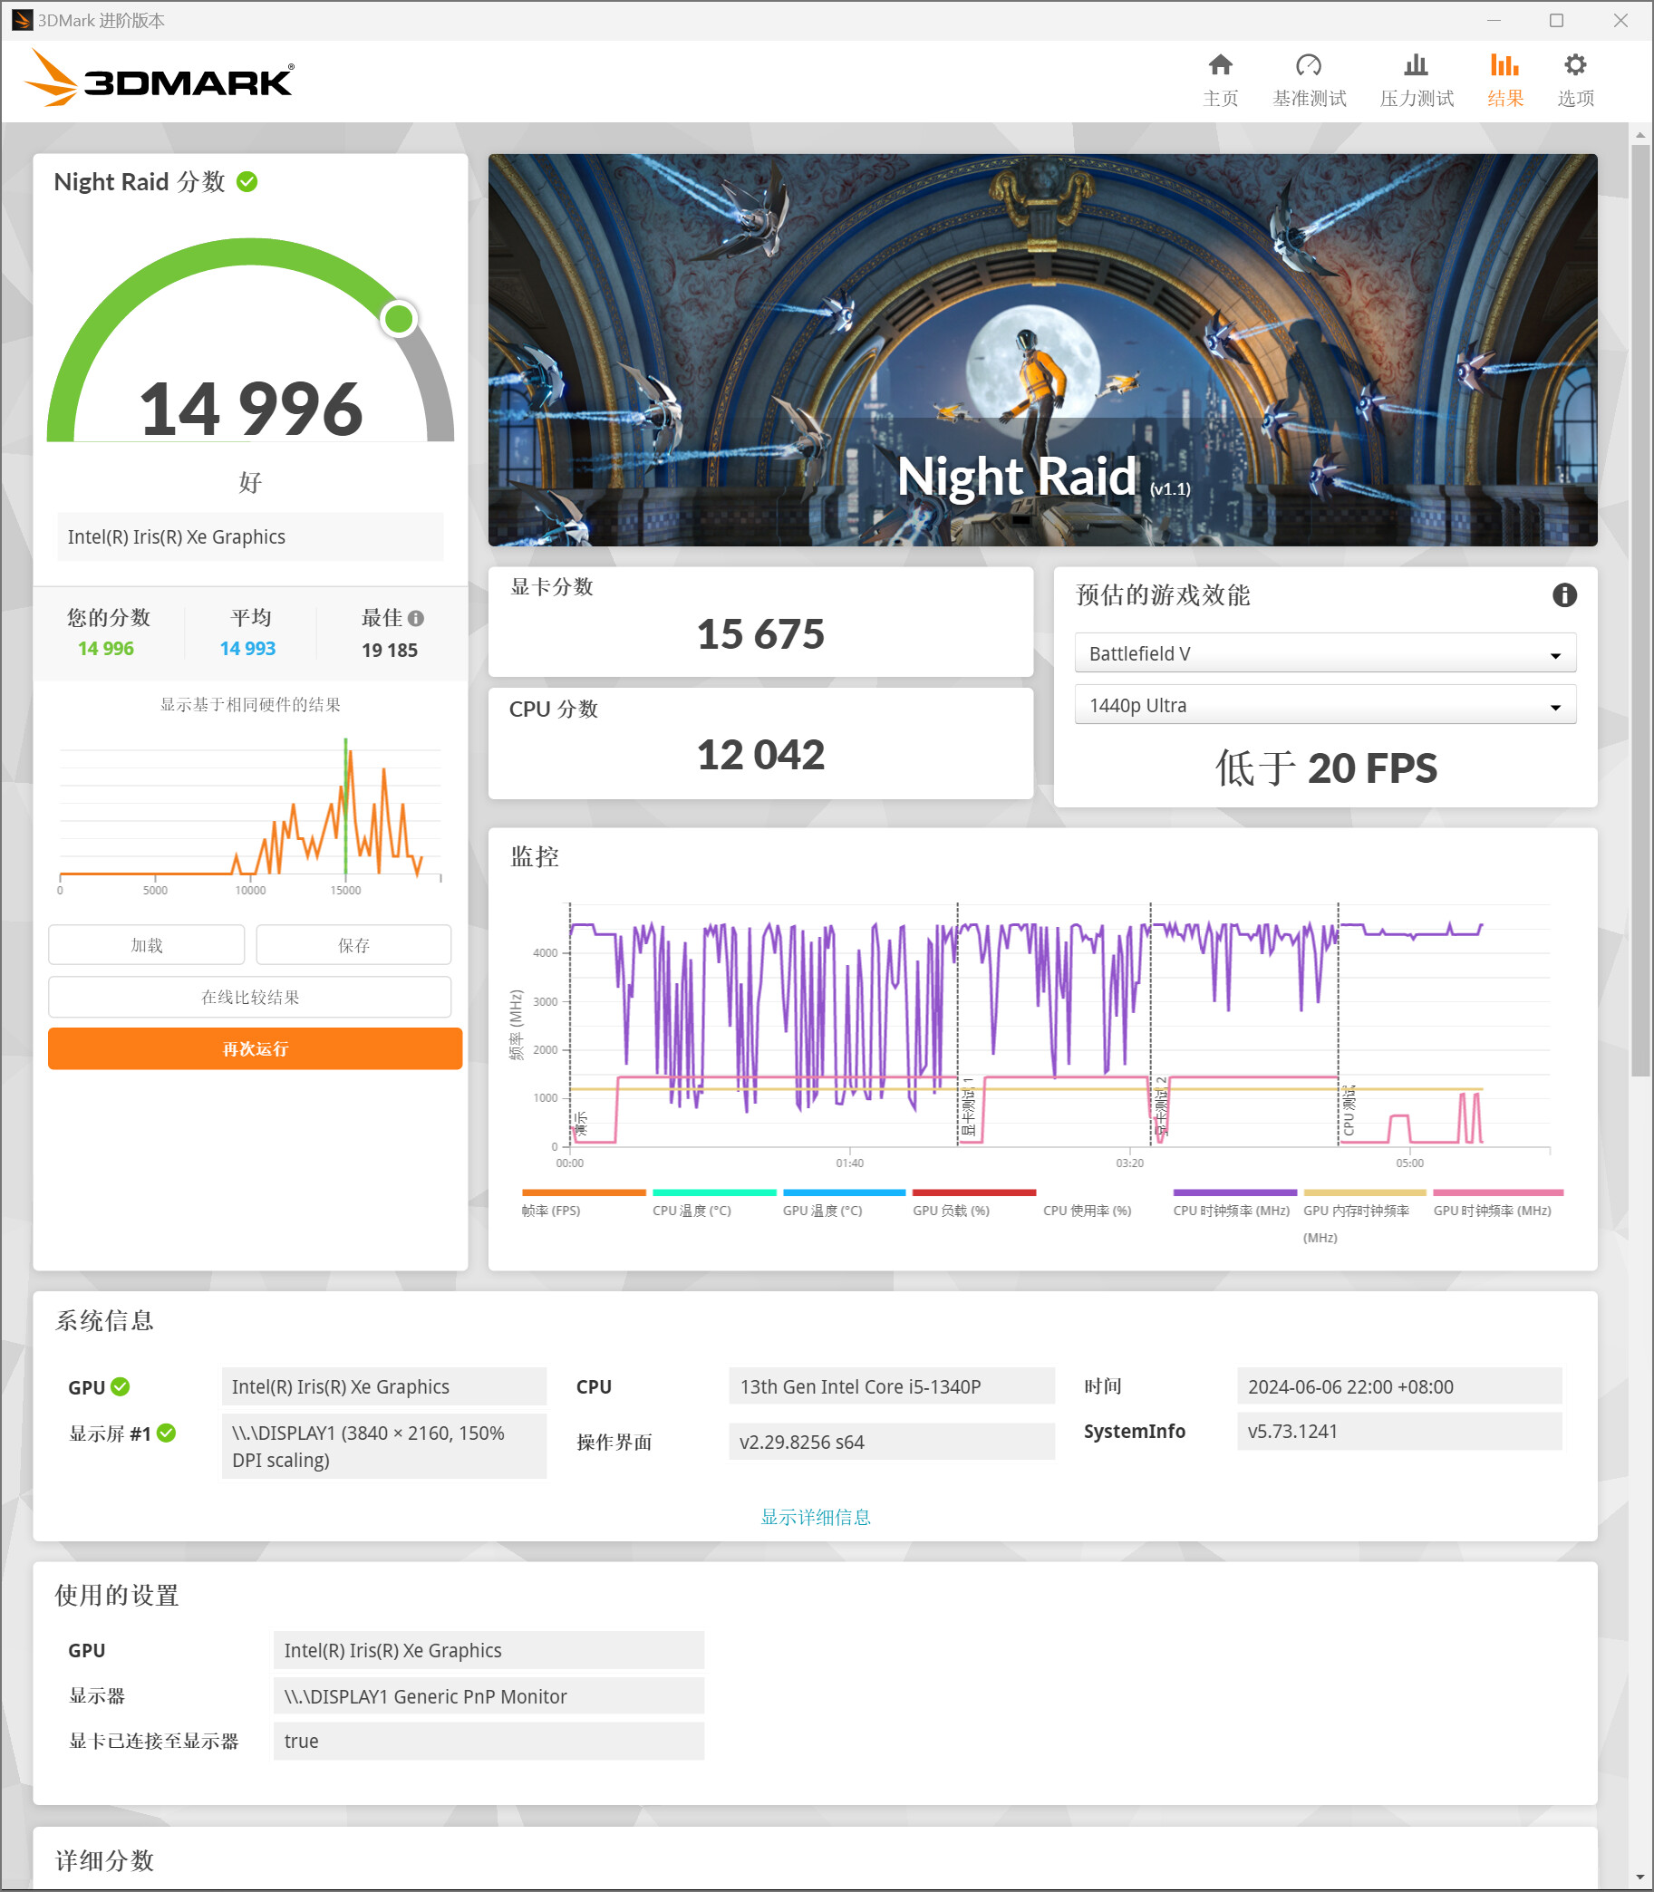Image resolution: width=1654 pixels, height=1892 pixels.
Task: Open the Options gear icon
Action: click(x=1574, y=65)
